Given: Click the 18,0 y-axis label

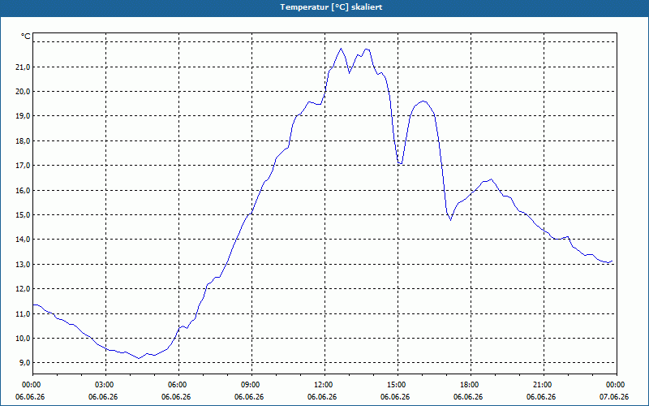Looking at the screenshot, I should tap(23, 141).
